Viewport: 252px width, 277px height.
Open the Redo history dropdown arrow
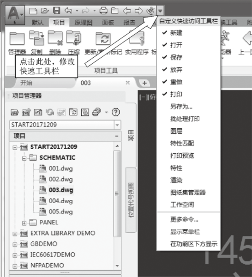coord(95,11)
